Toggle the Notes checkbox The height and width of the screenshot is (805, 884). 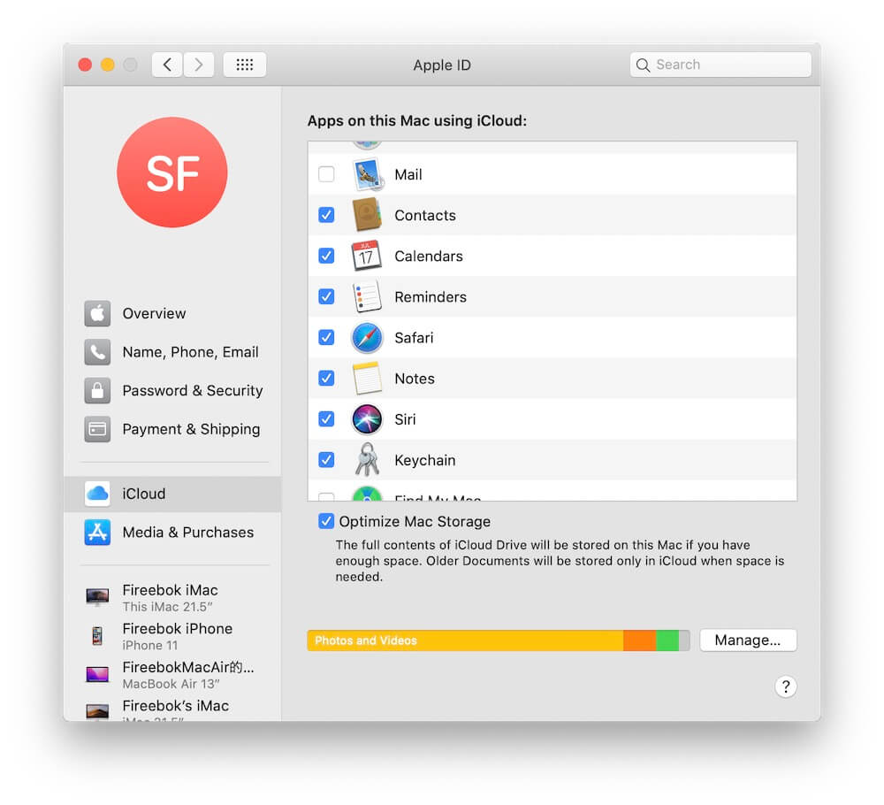tap(326, 378)
